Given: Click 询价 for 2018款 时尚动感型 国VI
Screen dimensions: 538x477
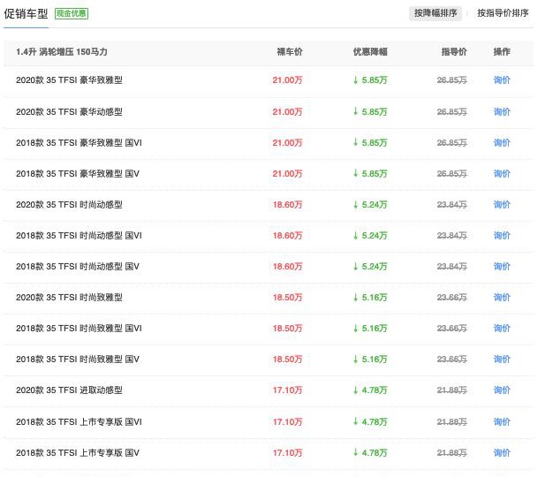Looking at the screenshot, I should click(x=502, y=236).
